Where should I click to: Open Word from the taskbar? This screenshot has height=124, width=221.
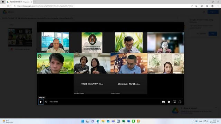click(x=128, y=121)
